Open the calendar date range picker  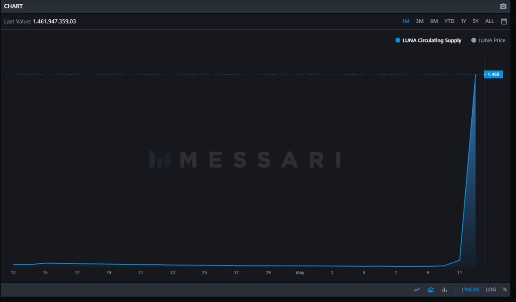point(504,21)
